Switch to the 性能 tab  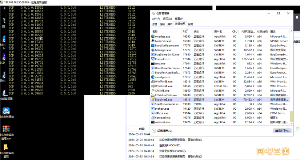click(162, 24)
